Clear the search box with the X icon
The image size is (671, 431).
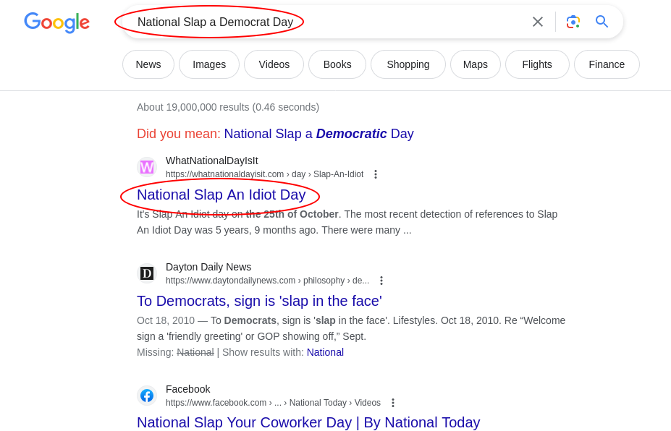pos(538,22)
